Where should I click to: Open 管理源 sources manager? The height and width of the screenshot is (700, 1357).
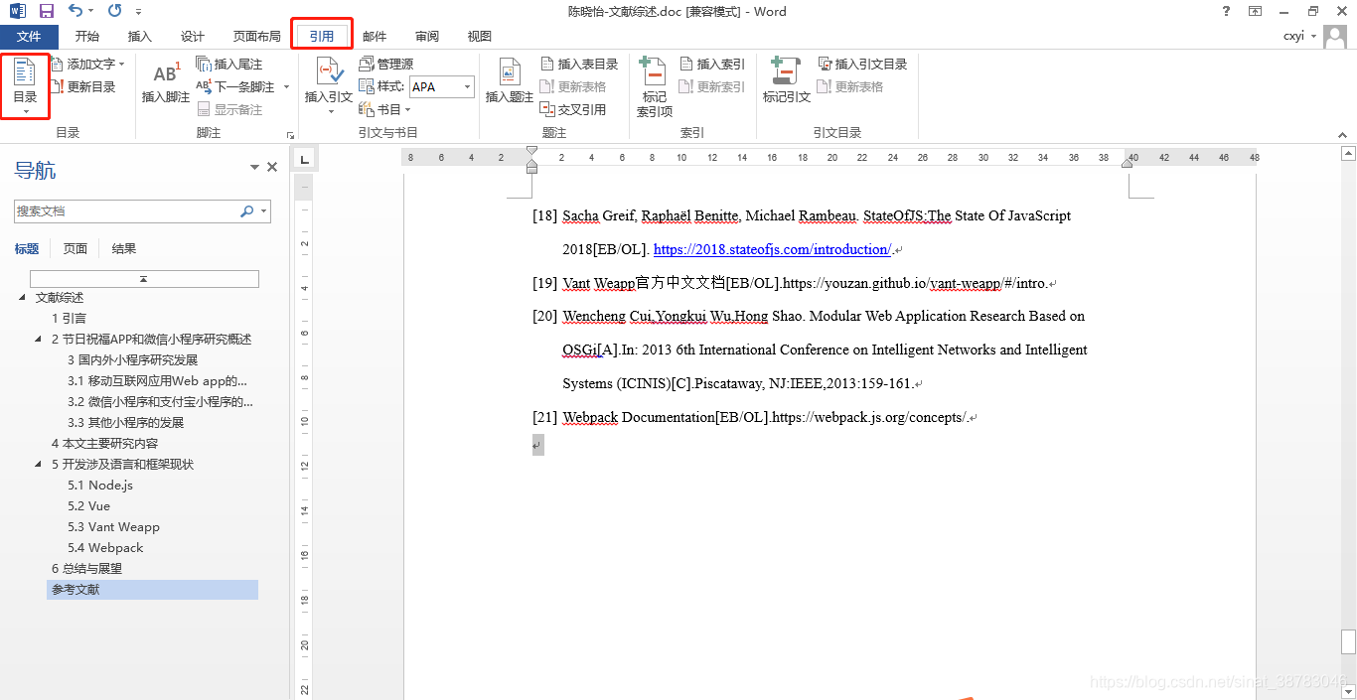(x=385, y=64)
